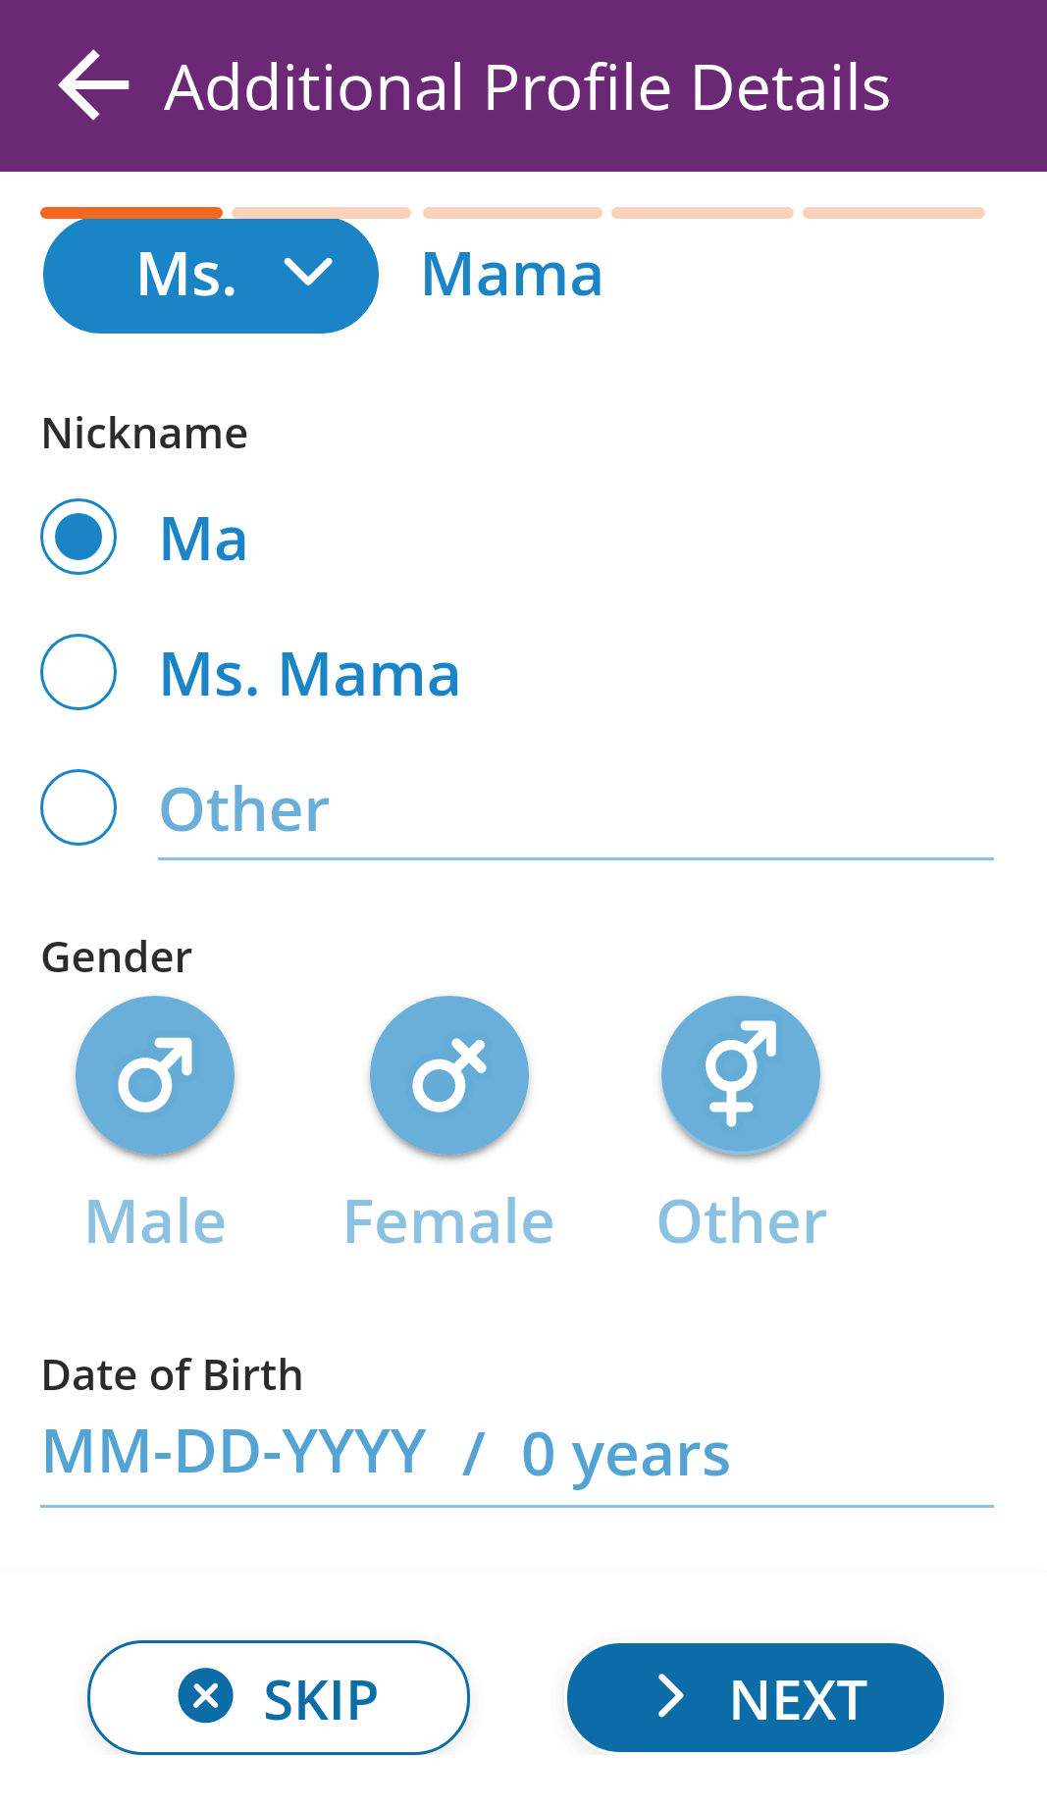Skip this profile step

coord(279,1697)
